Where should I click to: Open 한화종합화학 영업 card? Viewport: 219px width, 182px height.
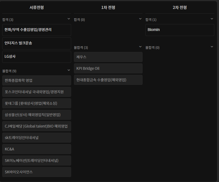tap(37, 80)
